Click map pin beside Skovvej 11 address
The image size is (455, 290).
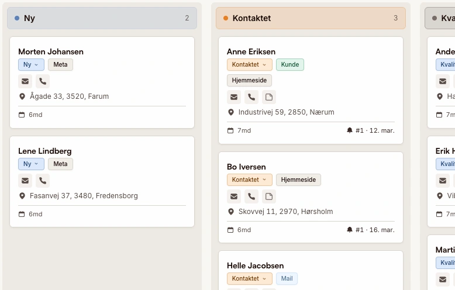(x=230, y=212)
